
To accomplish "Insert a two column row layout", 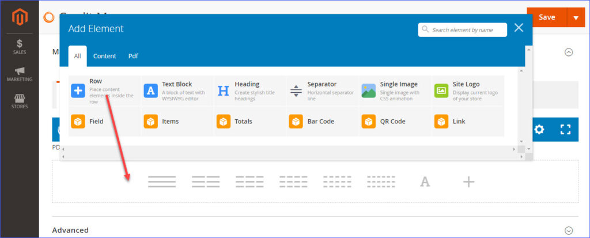I will pos(206,182).
